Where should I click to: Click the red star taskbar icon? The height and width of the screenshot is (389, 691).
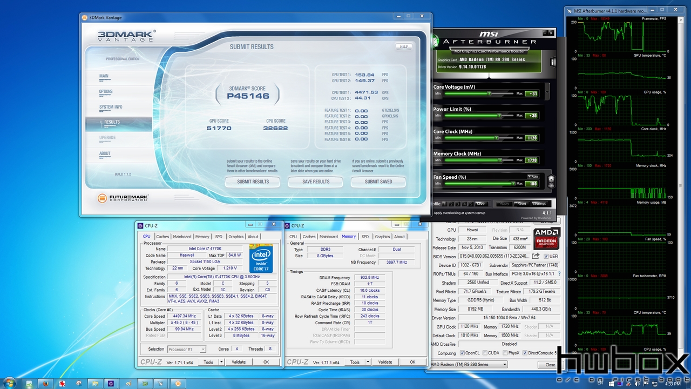tap(62, 384)
